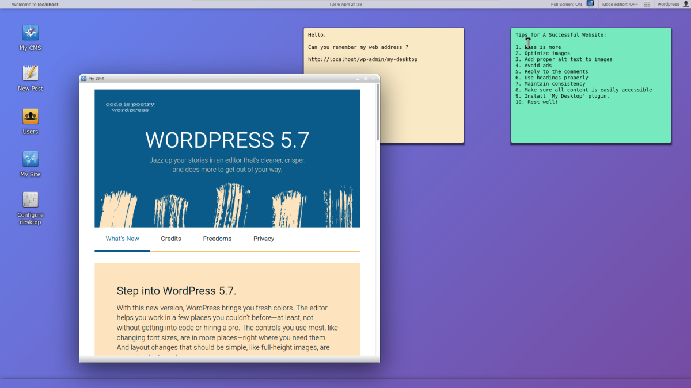The image size is (691, 388).
Task: Open the New Post desktop shortcut
Action: tap(31, 73)
